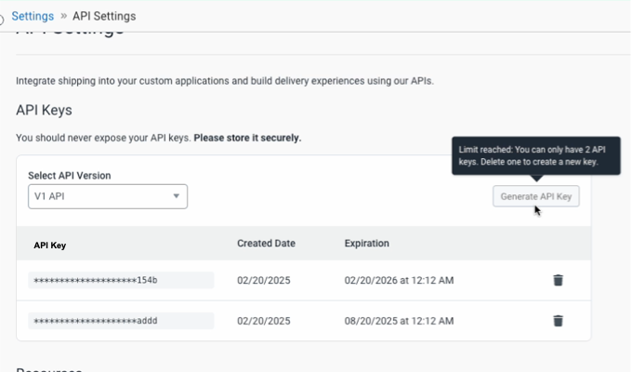
Task: Delete the API key ending in addd
Action: coord(558,321)
